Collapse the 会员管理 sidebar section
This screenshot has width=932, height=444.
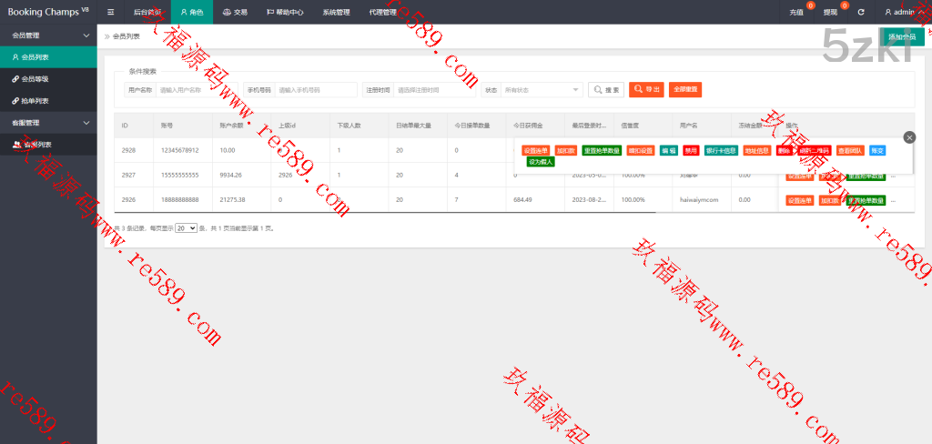pos(86,35)
